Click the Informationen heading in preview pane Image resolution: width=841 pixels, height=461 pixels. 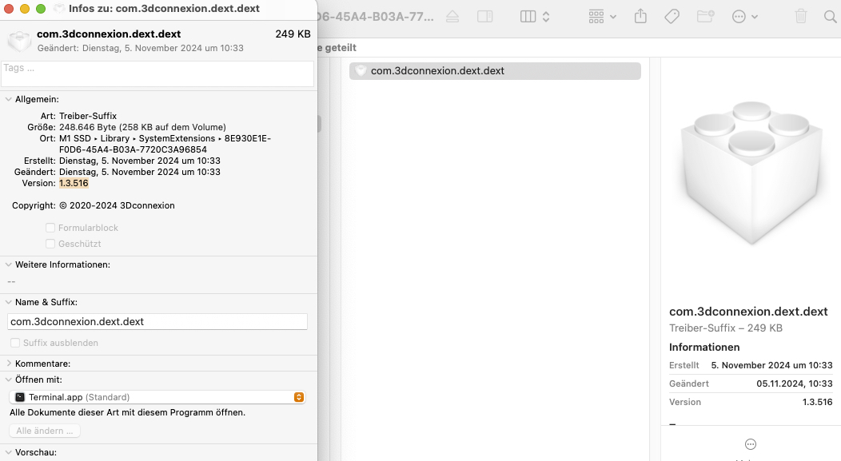pyautogui.click(x=704, y=347)
